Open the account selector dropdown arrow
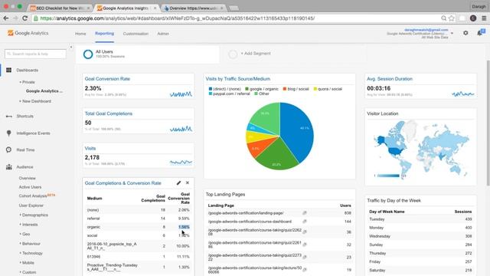The height and width of the screenshot is (276, 490). [452, 33]
